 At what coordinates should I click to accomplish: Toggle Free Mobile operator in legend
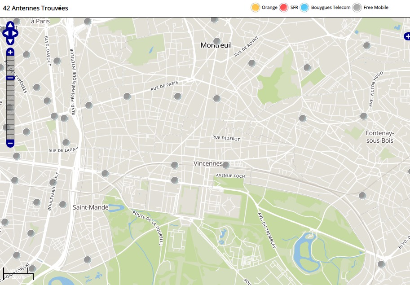coord(357,8)
